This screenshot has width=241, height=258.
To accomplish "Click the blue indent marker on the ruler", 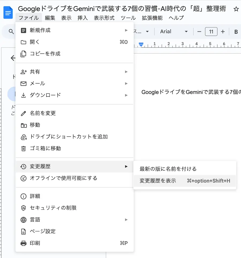I will click(x=141, y=44).
